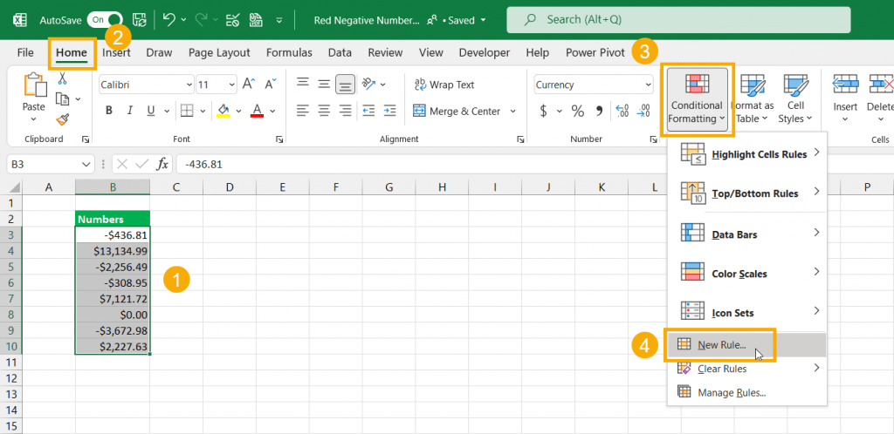Click the Cut scissors icon
This screenshot has height=434, width=894.
(x=63, y=78)
